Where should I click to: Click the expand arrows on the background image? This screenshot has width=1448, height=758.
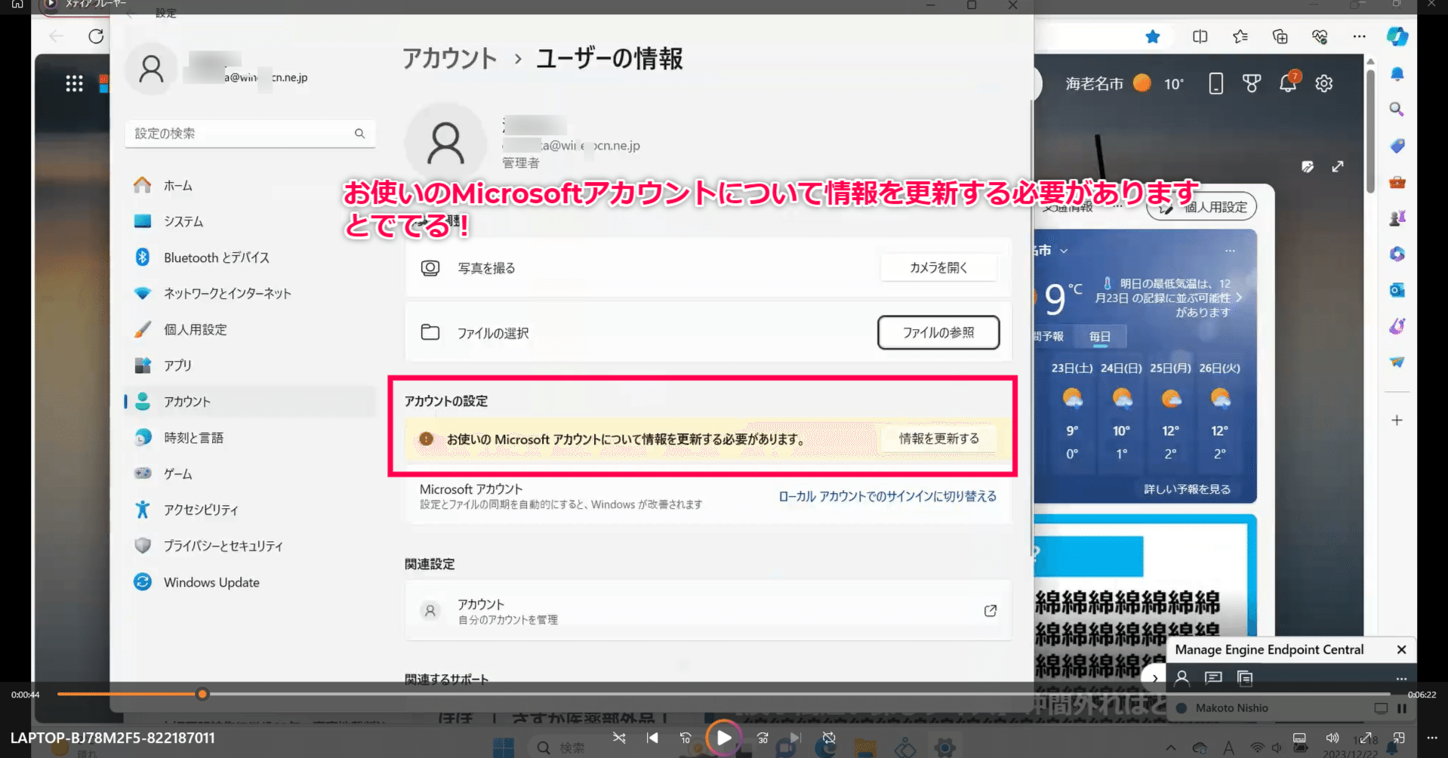coord(1338,166)
